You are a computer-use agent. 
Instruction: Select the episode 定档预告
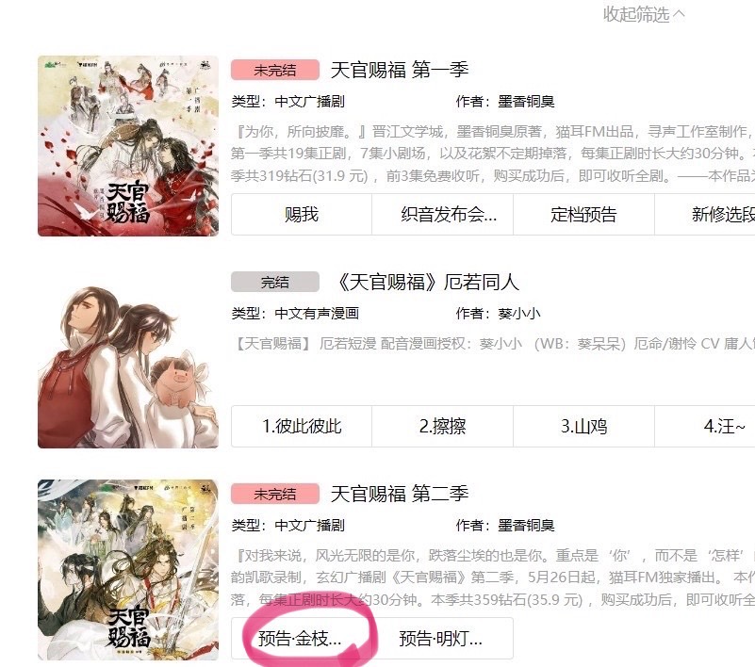click(x=583, y=214)
